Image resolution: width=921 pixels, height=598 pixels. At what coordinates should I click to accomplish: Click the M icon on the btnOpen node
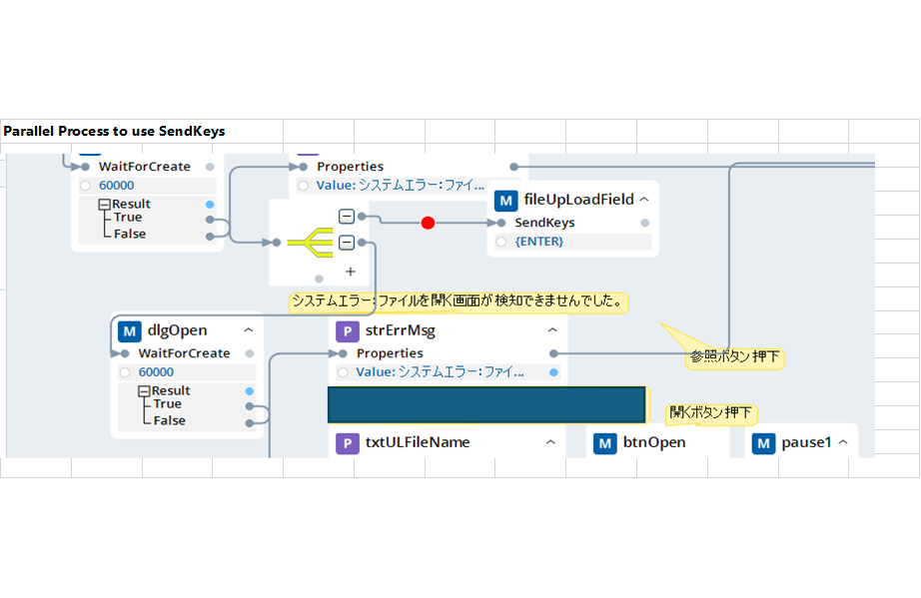click(604, 442)
